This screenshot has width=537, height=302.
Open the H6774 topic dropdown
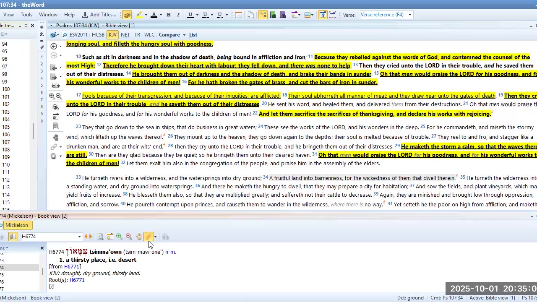(x=79, y=237)
